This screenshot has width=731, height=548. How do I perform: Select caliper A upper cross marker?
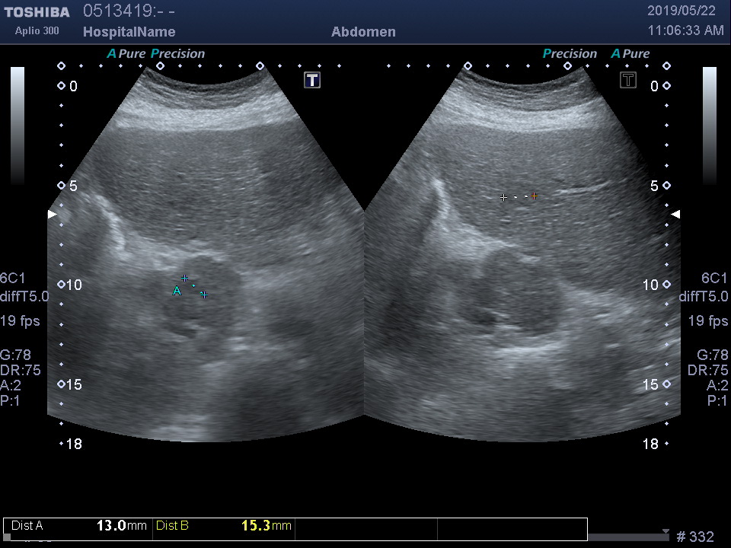click(x=184, y=279)
